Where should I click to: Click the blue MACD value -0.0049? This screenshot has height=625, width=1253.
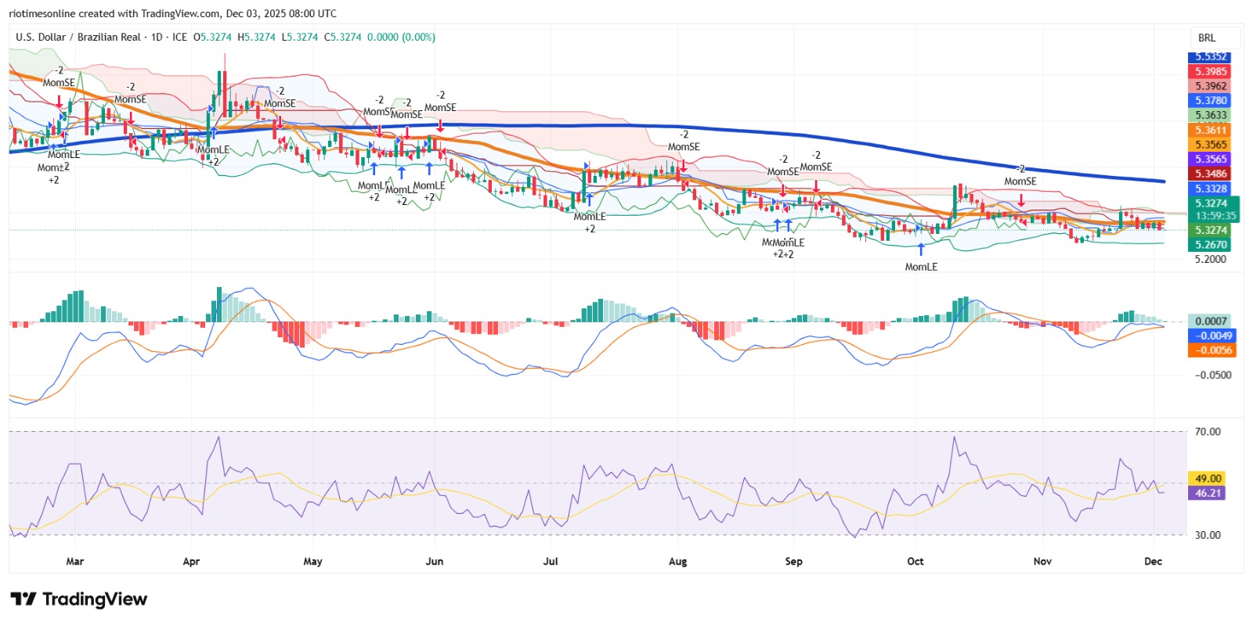point(1212,336)
